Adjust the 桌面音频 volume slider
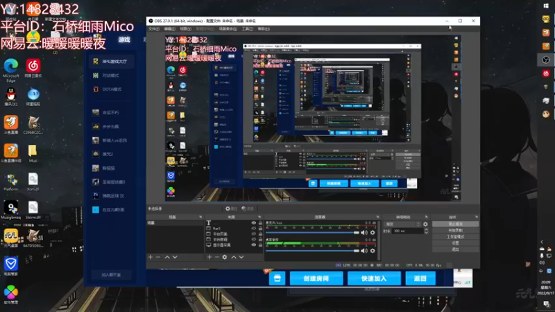Screen dimensions: 555x312 (313, 251)
